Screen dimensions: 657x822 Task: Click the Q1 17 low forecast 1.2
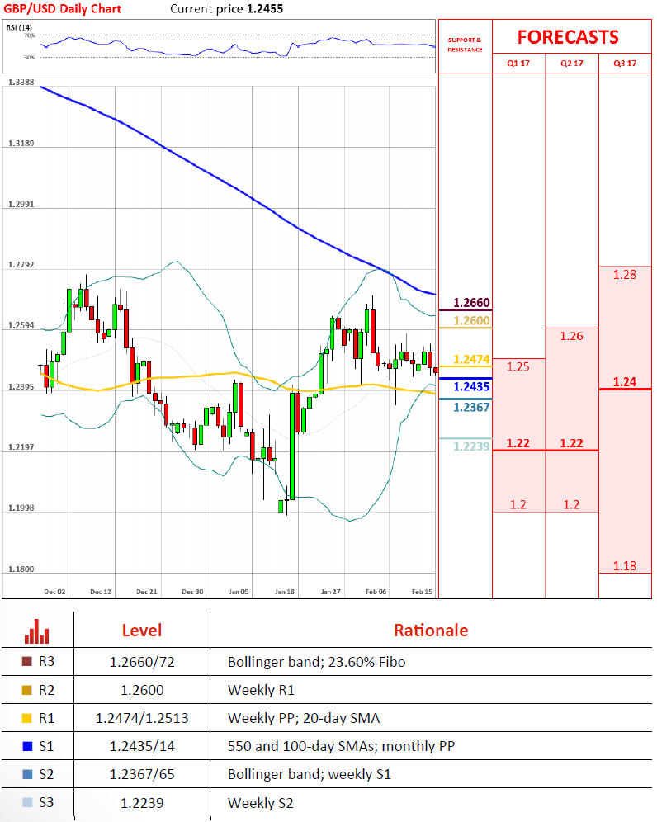click(518, 505)
